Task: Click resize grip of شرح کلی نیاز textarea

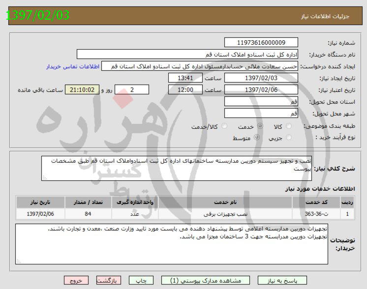Action: point(45,178)
